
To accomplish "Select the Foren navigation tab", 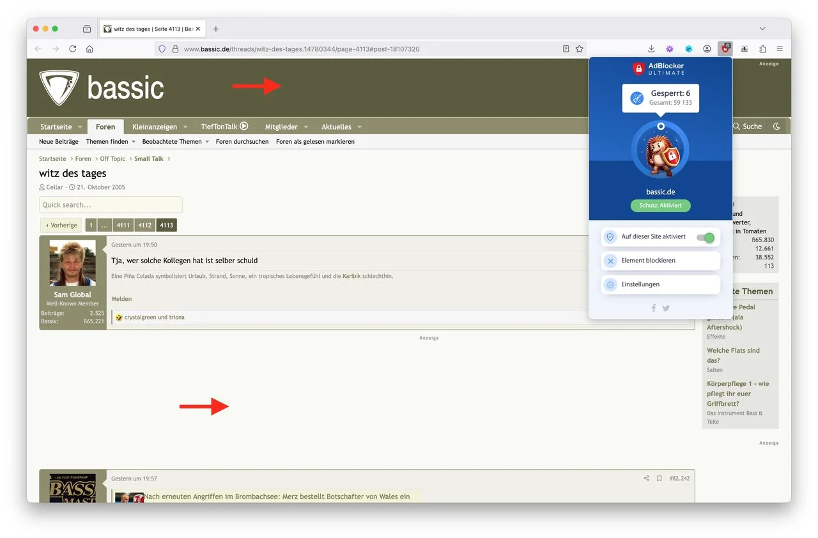I will pos(105,127).
